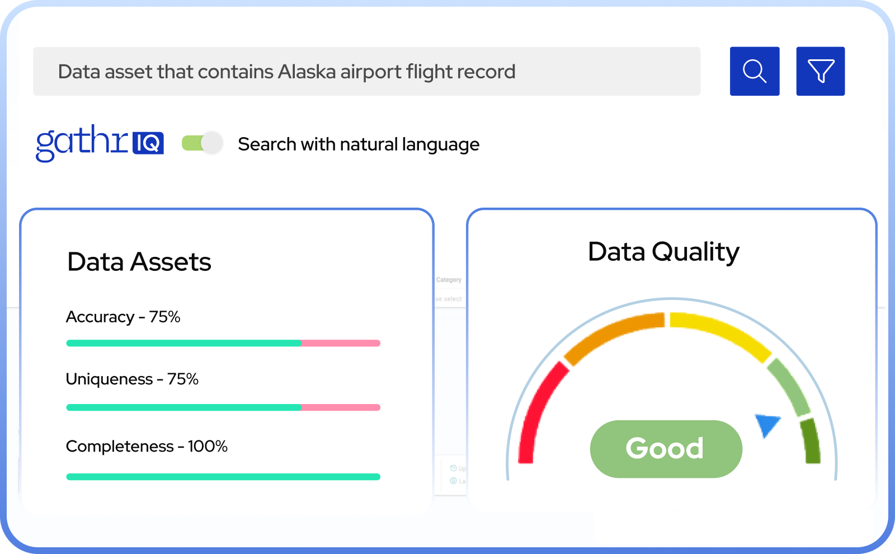Select the dark green gauge segment
Viewport: 895px width, 554px height.
811,441
